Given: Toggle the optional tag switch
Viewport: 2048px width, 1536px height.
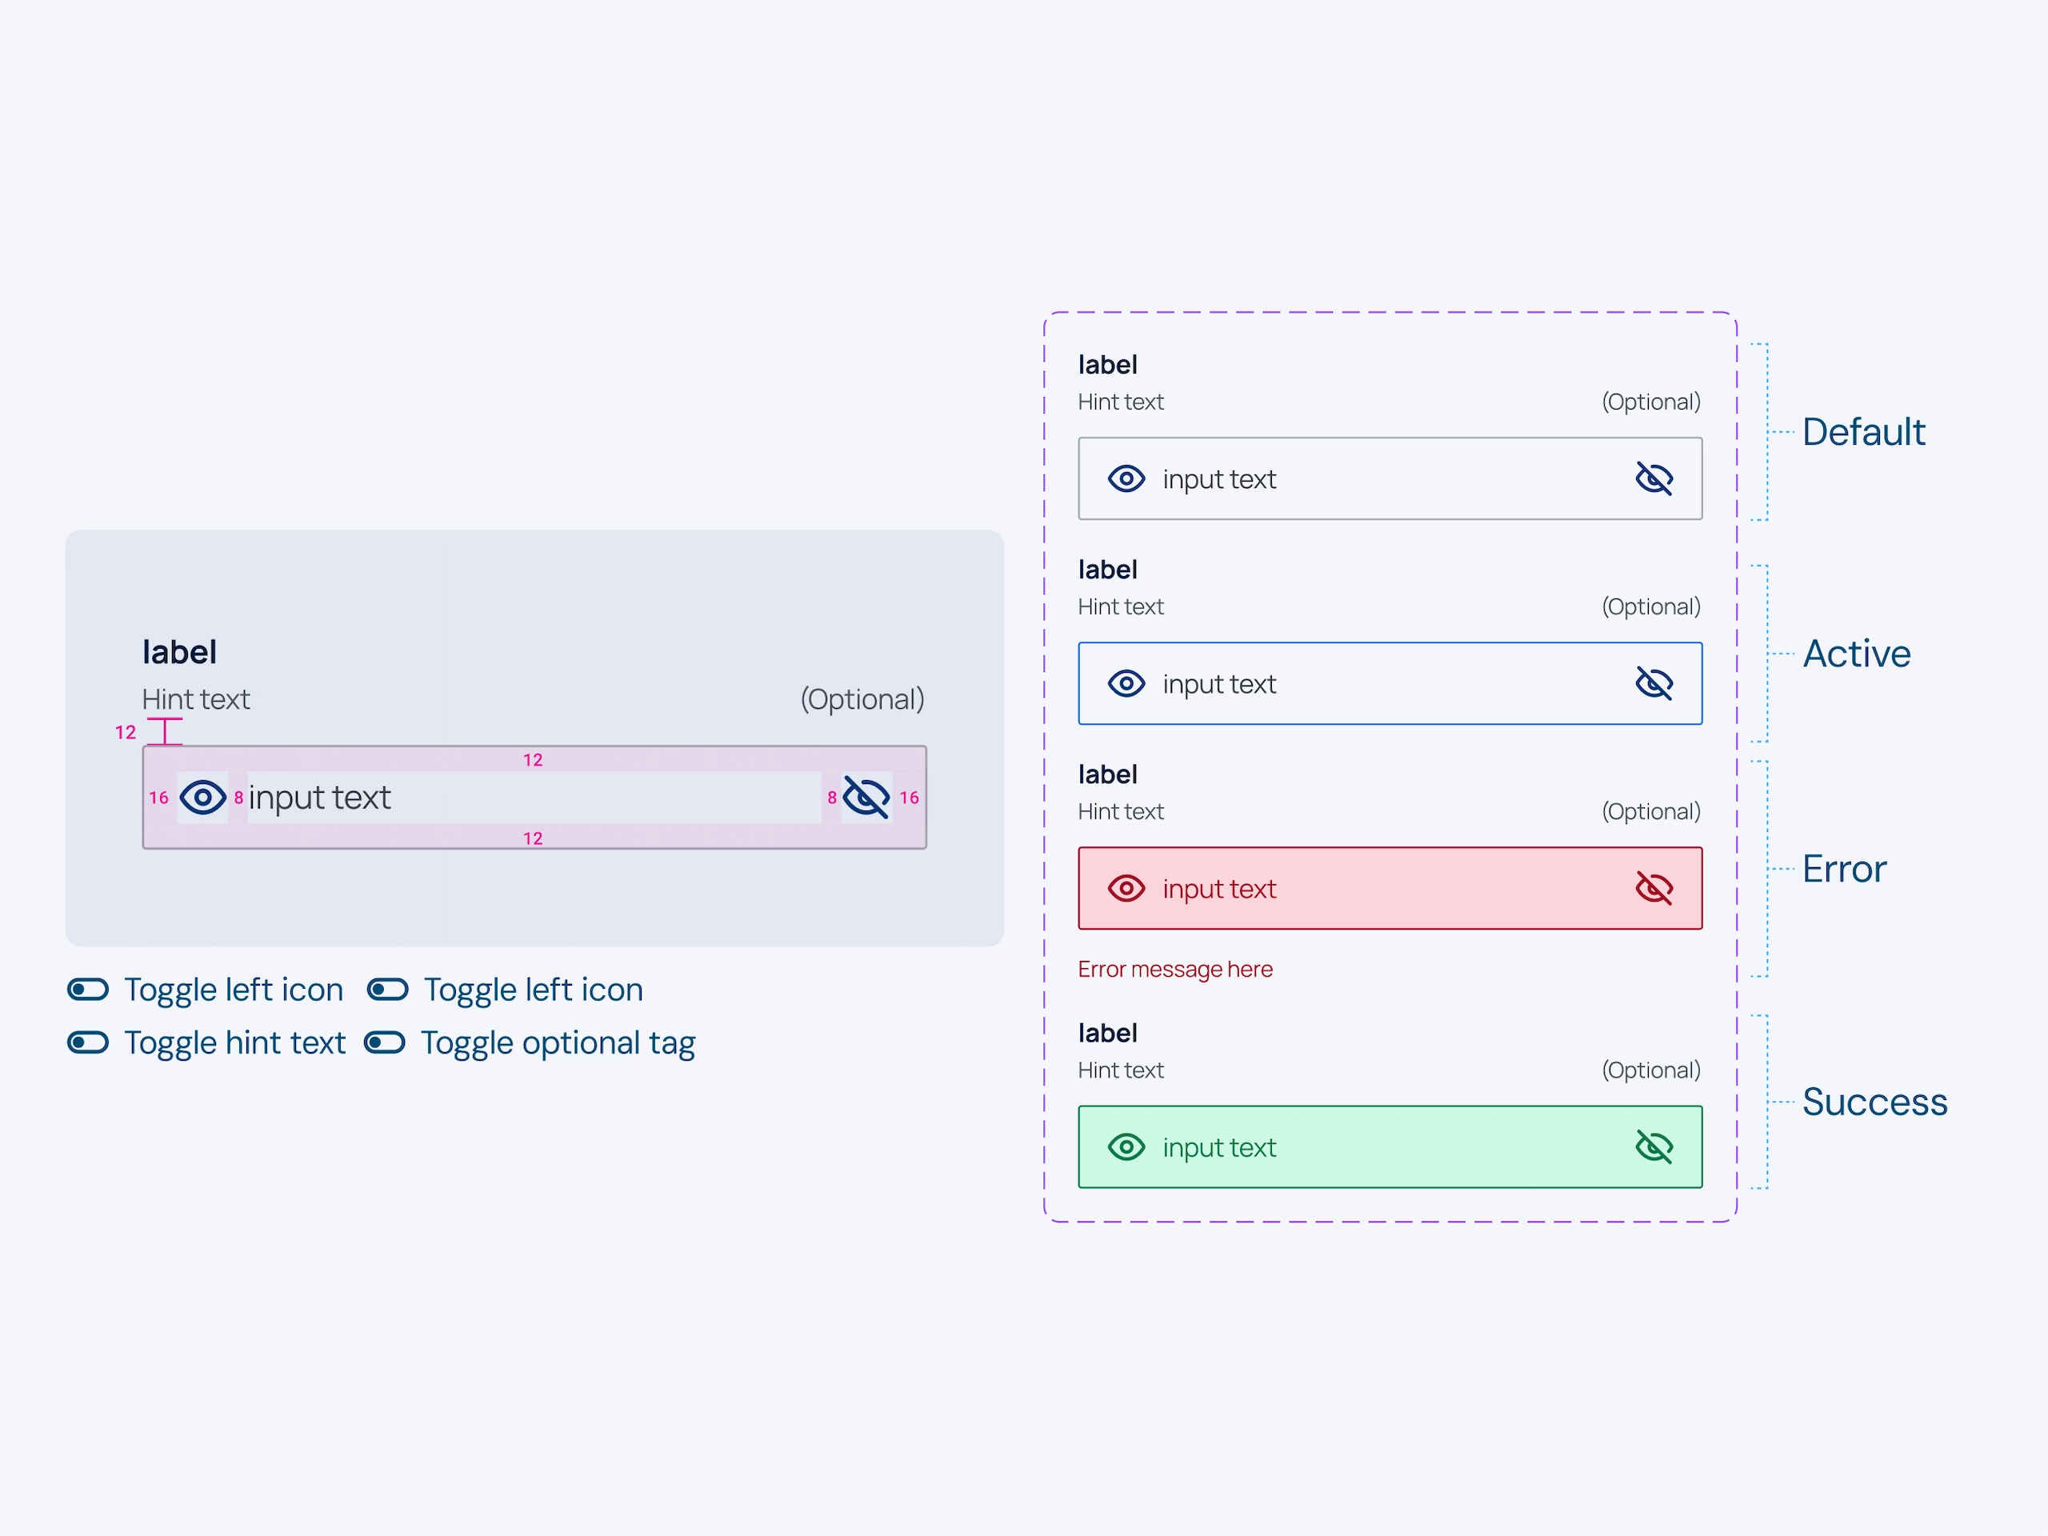Looking at the screenshot, I should tap(384, 1042).
